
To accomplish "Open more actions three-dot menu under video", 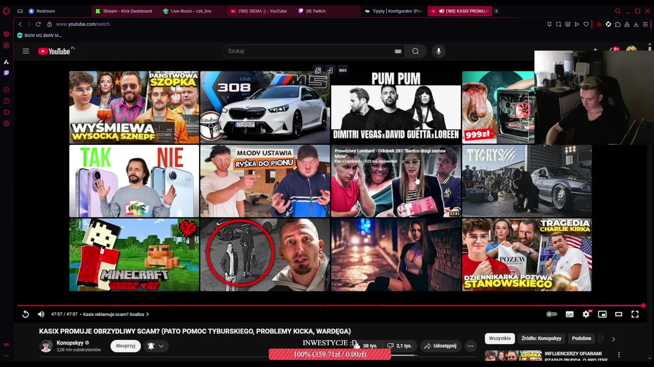I will [x=471, y=346].
